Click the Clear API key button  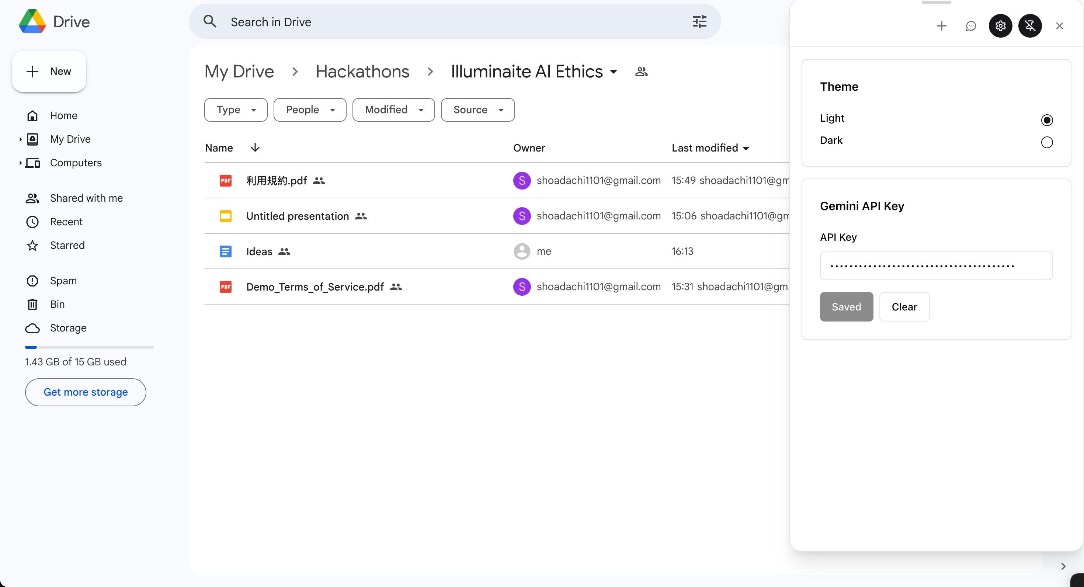click(904, 307)
